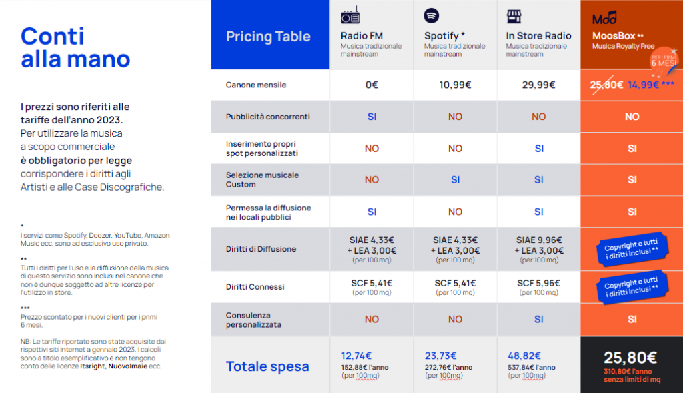Image resolution: width=683 pixels, height=393 pixels.
Task: Click MoosBox's large 25,80€ total
Action: coord(630,358)
